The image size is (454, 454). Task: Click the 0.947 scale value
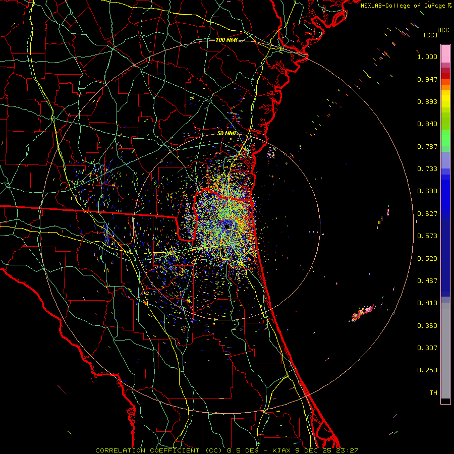[427, 79]
